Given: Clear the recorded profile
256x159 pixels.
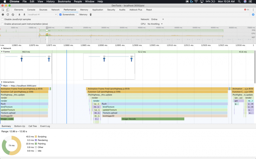Looking at the screenshot, I should click(x=13, y=15).
